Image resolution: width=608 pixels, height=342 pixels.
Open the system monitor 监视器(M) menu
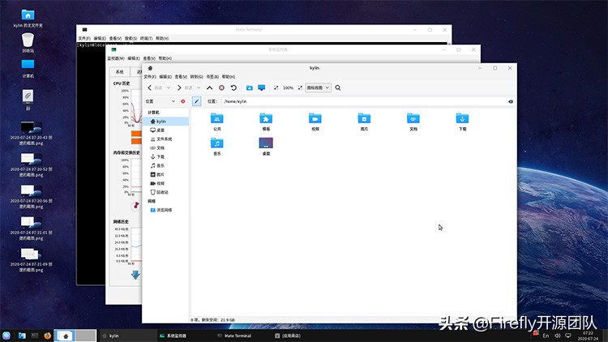coord(116,58)
